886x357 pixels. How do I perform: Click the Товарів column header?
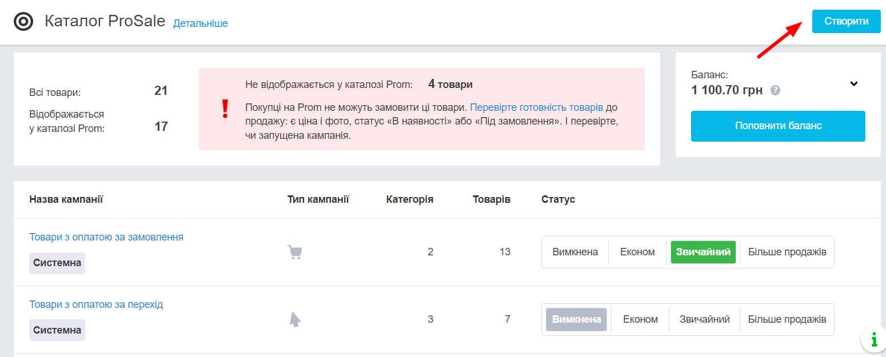click(492, 199)
